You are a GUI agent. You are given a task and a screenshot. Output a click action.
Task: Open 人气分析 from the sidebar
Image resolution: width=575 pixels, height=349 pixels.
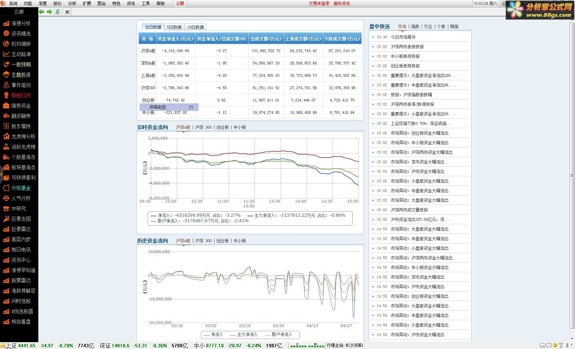(x=17, y=198)
